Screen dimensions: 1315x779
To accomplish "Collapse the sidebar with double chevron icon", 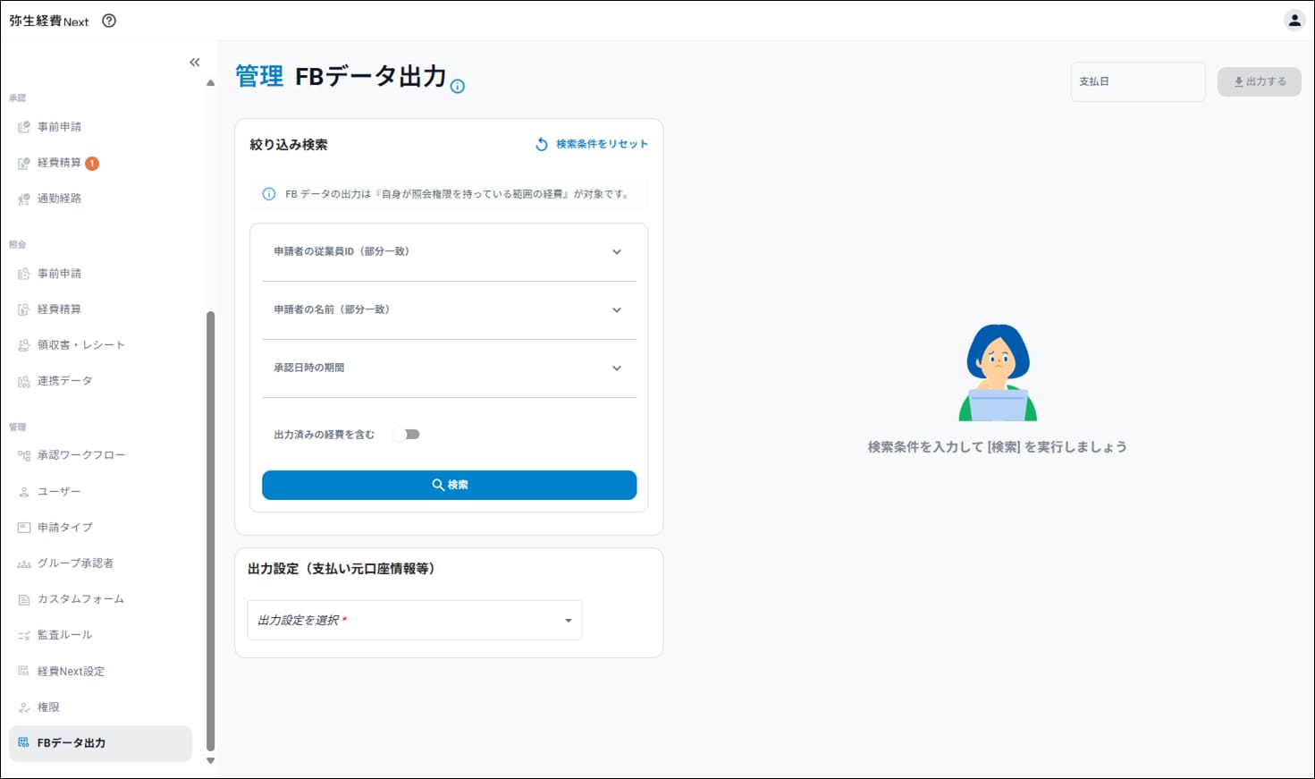I will (195, 63).
